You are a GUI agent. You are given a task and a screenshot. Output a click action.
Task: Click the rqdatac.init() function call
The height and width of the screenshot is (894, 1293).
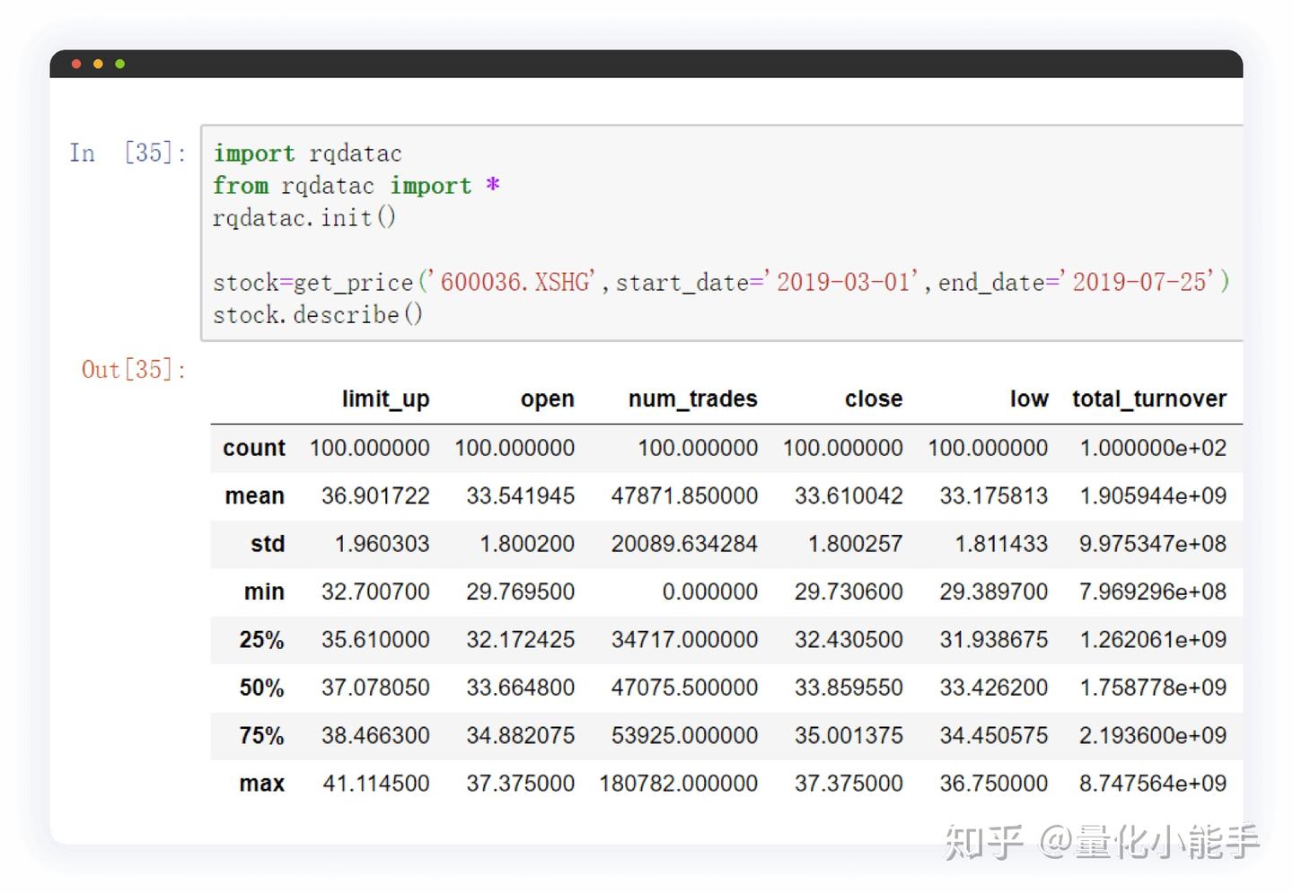pos(303,216)
